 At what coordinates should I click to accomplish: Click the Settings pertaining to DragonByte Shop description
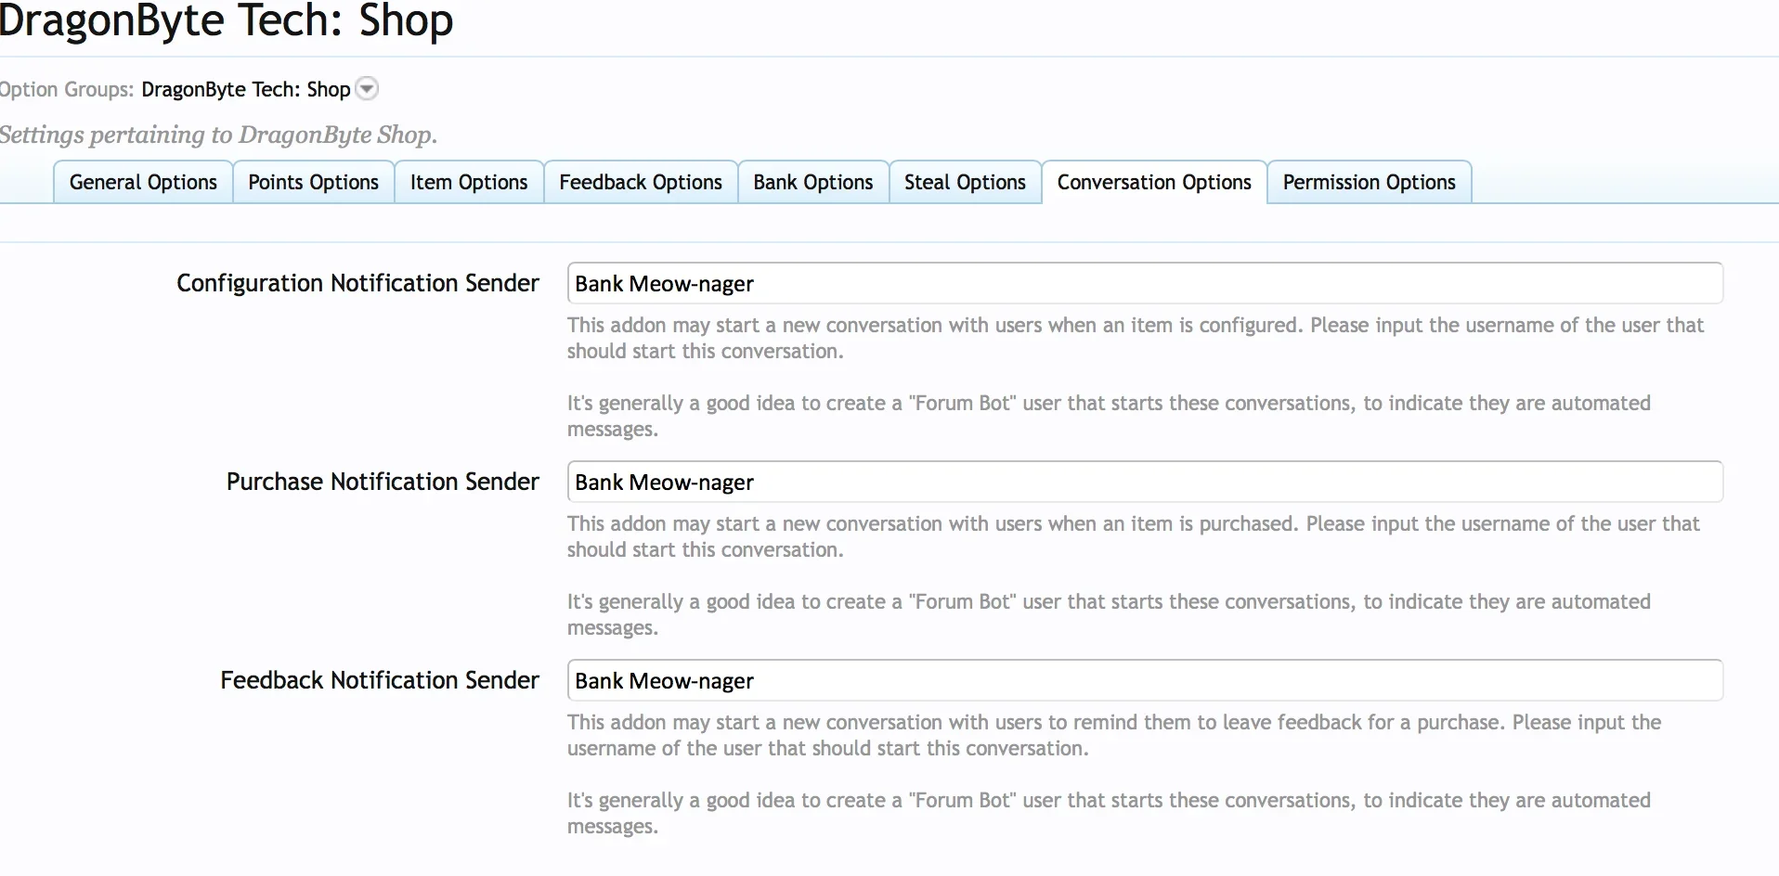(x=218, y=135)
